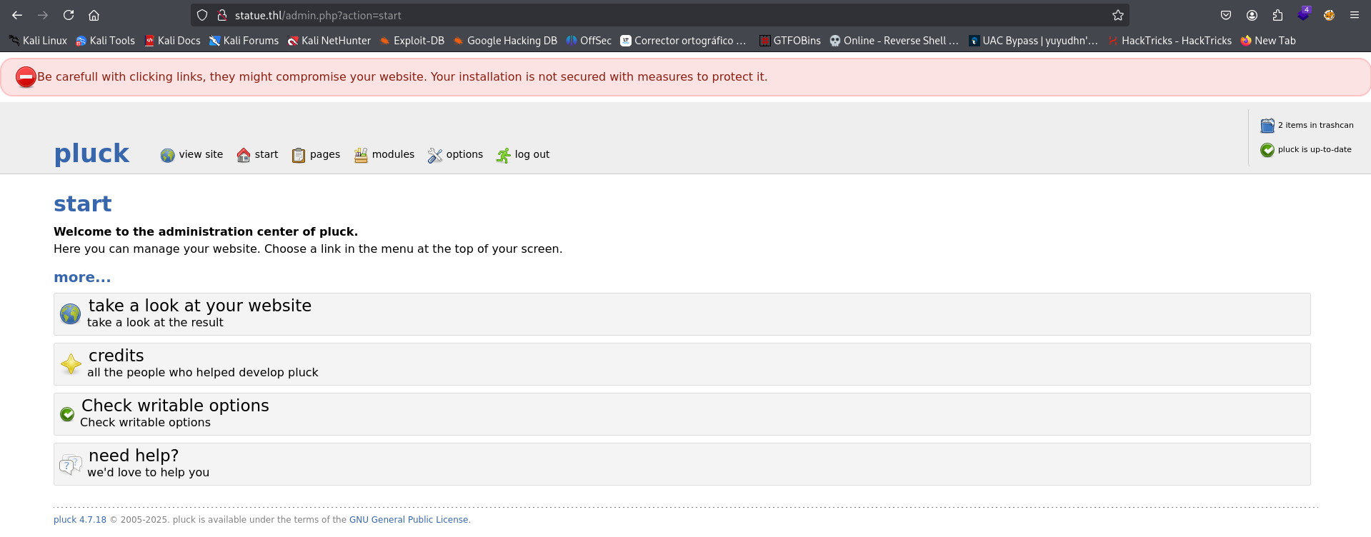Click "we'd love to help you" text
The width and height of the screenshot is (1371, 537).
click(x=149, y=473)
